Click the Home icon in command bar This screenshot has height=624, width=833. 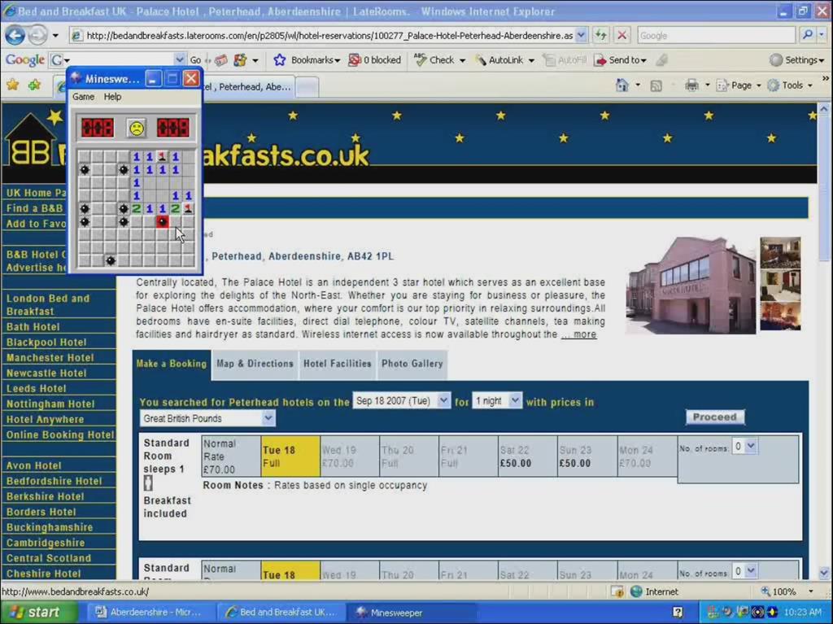[x=622, y=85]
